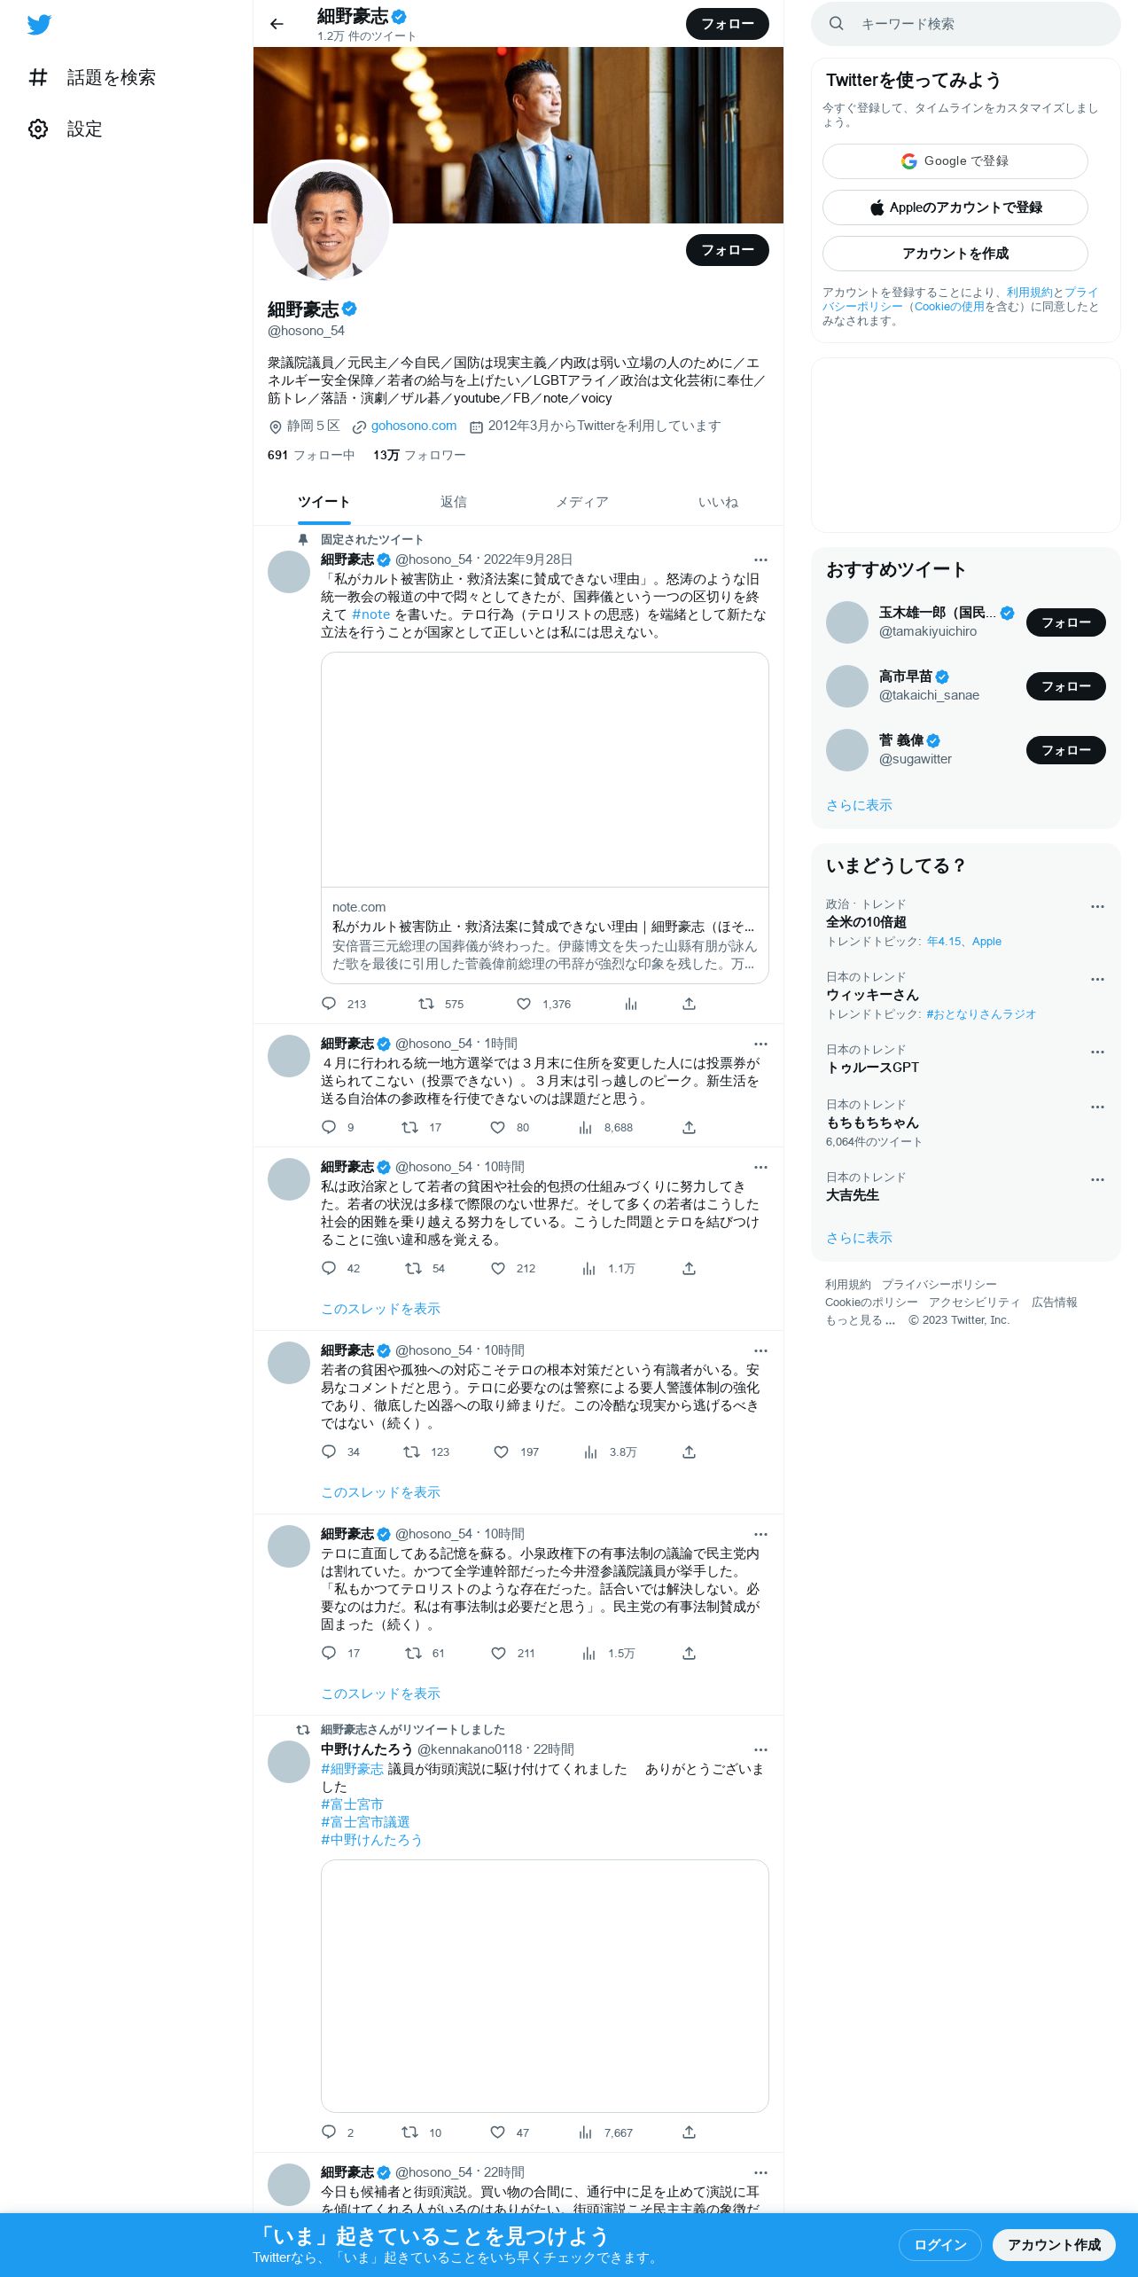Open more menu on pinned tweet
Screen dimensions: 1138x2277
[760, 559]
